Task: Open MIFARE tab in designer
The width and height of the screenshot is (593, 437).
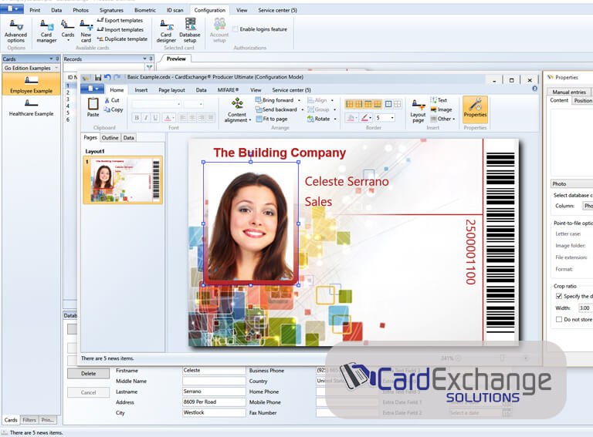Action: (228, 90)
